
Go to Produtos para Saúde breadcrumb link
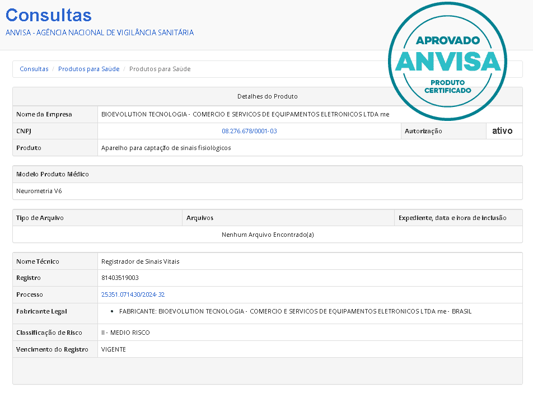click(88, 69)
